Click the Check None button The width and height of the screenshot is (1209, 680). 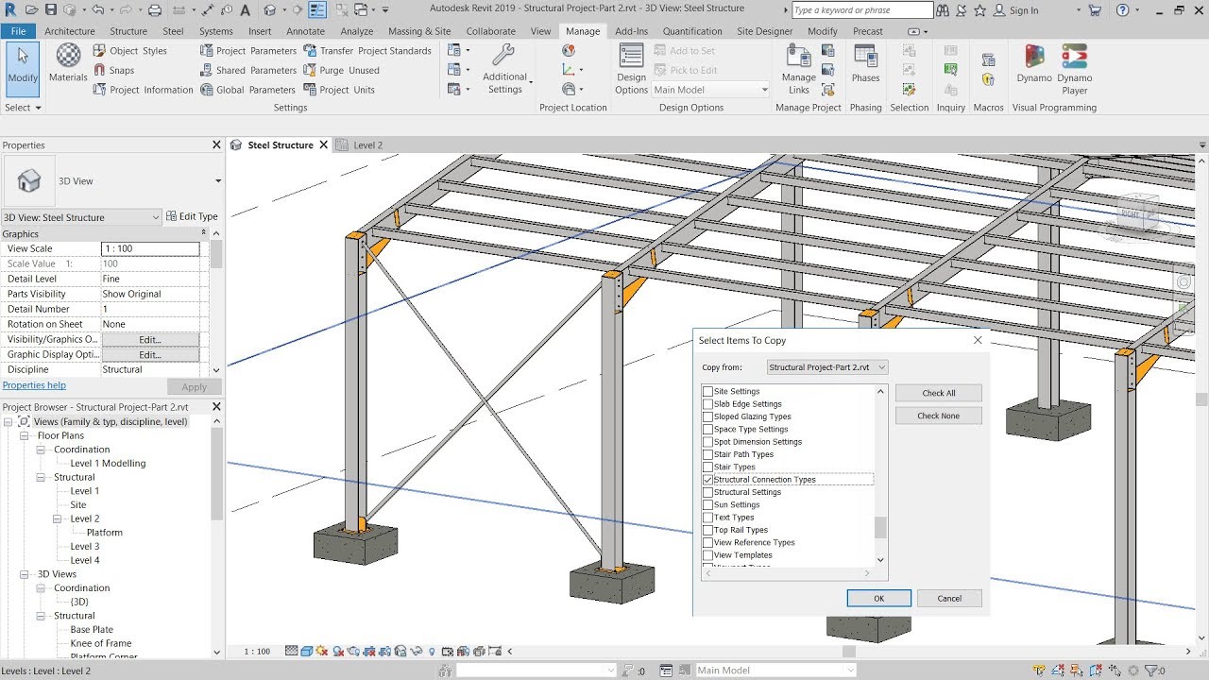point(938,416)
